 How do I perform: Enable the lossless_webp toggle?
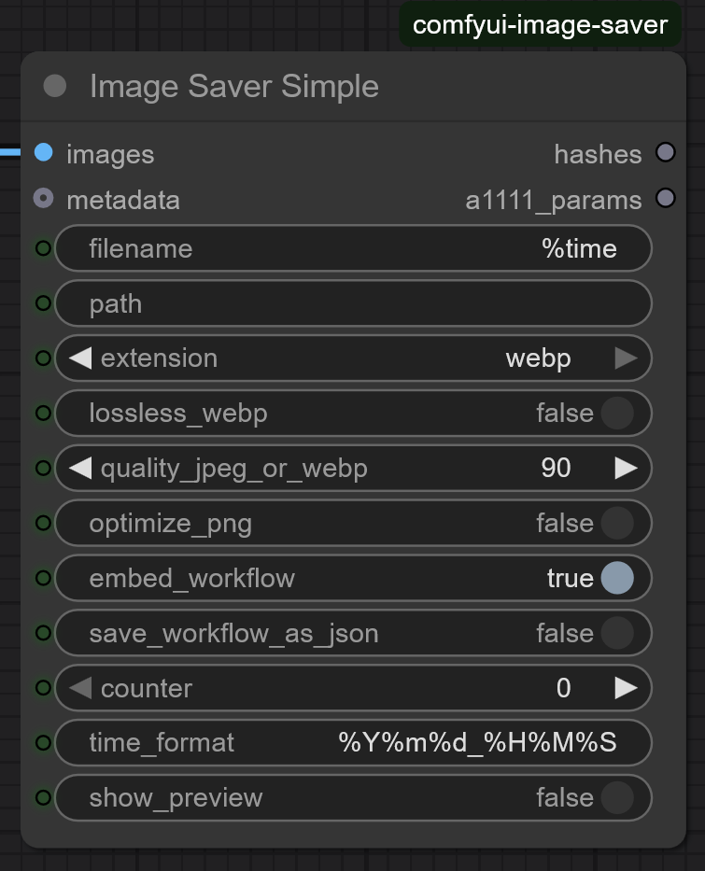tap(616, 414)
